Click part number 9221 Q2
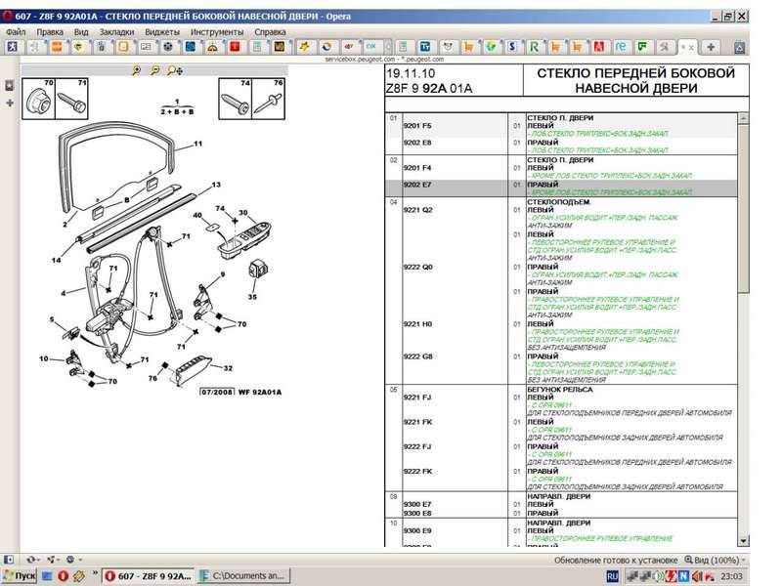The height and width of the screenshot is (586, 782). [x=417, y=210]
